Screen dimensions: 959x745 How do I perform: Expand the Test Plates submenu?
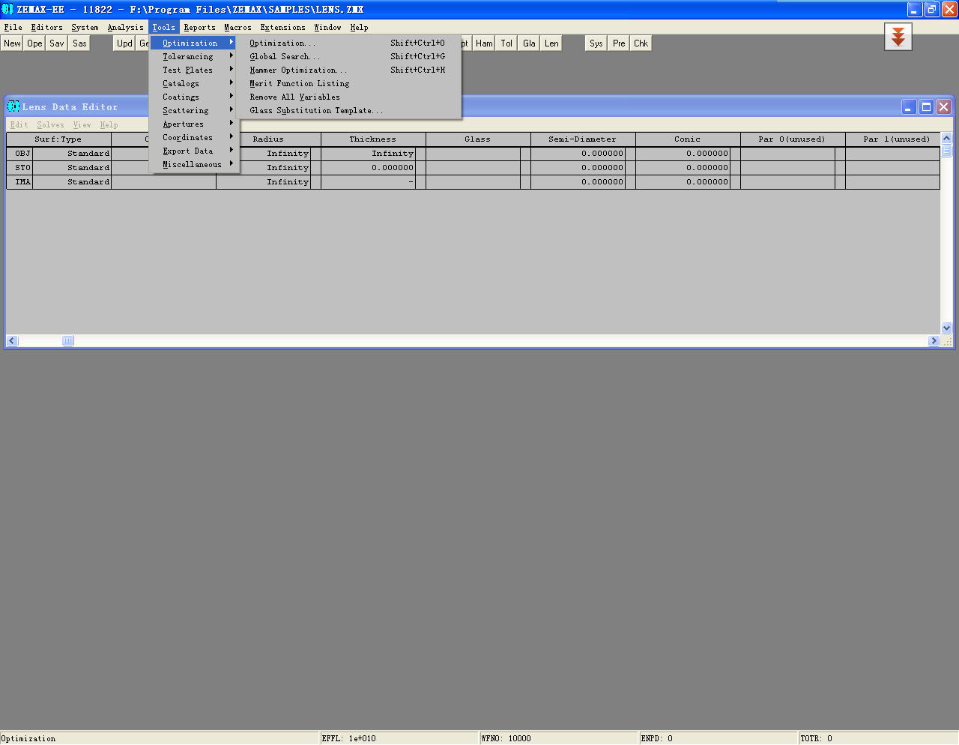click(x=194, y=70)
